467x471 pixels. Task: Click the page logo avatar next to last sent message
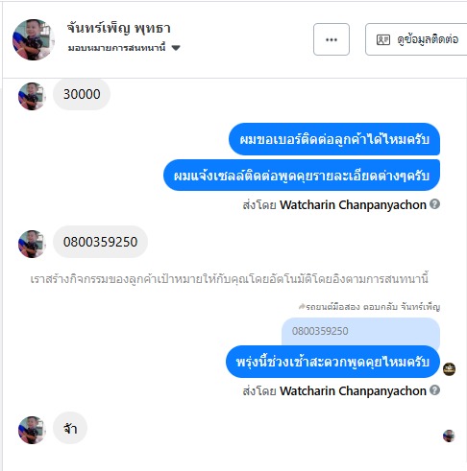449,369
